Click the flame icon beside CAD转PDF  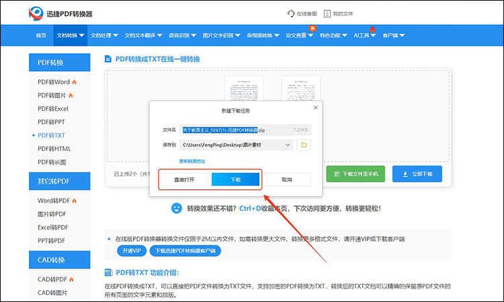[x=71, y=279]
